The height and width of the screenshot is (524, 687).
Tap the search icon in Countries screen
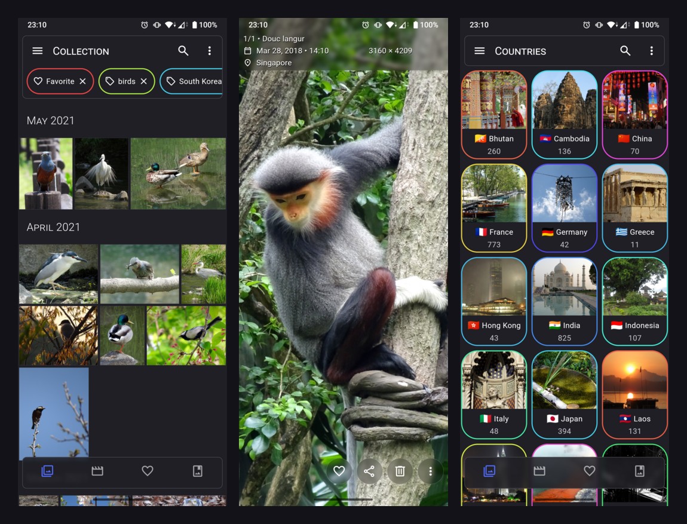click(625, 51)
